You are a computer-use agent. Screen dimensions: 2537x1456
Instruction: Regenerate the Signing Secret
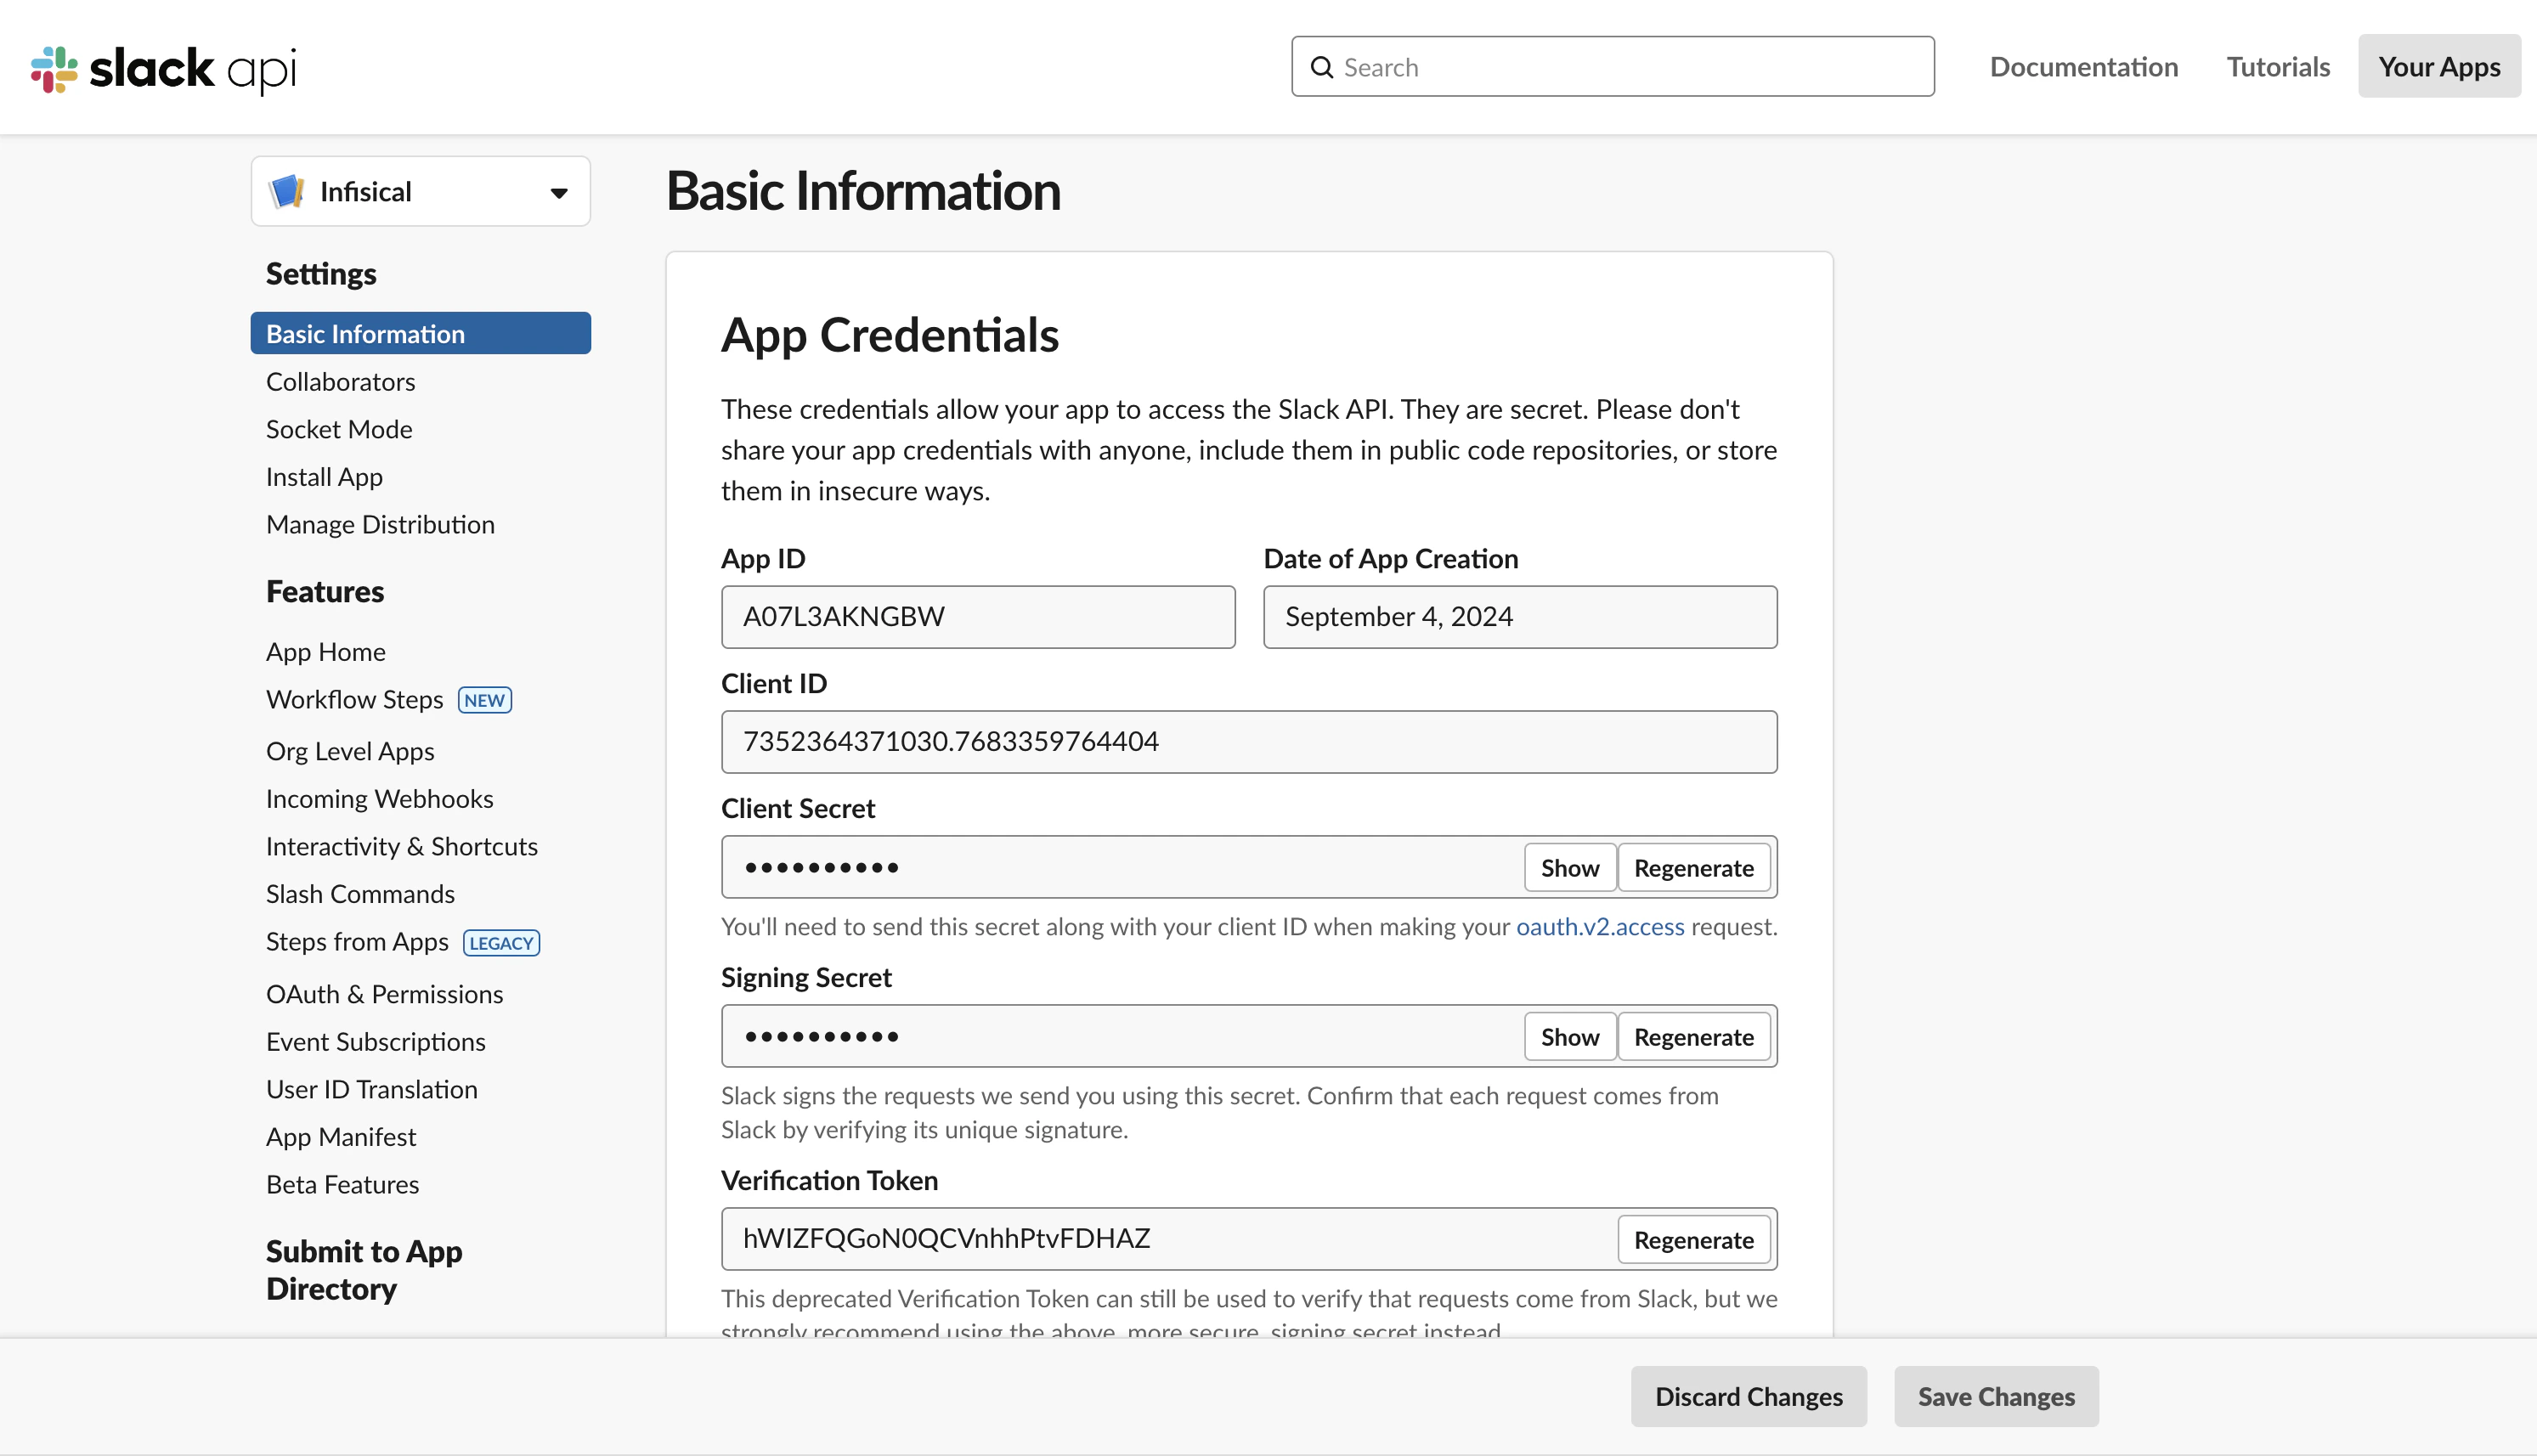tap(1694, 1037)
